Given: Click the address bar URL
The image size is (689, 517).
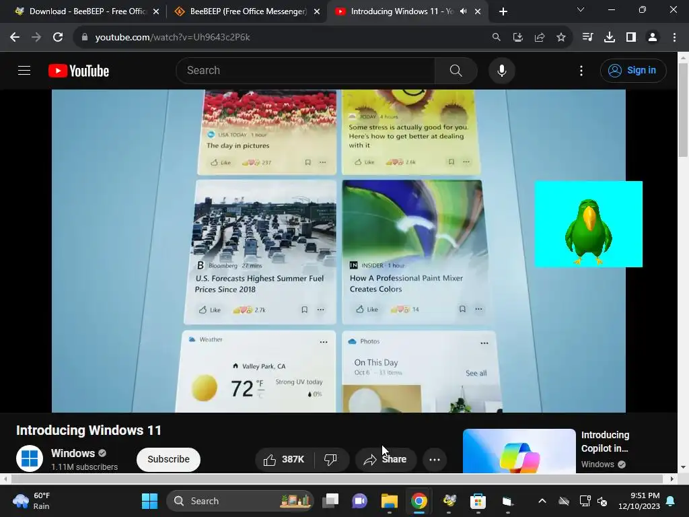Looking at the screenshot, I should click(172, 38).
